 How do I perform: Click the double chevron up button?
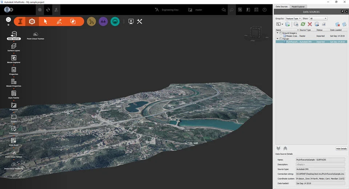click(x=285, y=148)
